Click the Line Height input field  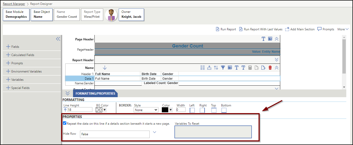(x=80, y=110)
